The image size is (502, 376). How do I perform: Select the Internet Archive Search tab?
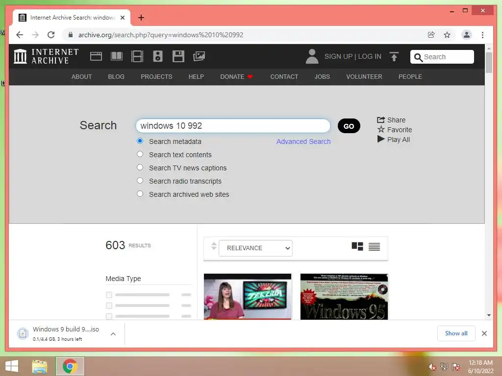click(x=72, y=18)
